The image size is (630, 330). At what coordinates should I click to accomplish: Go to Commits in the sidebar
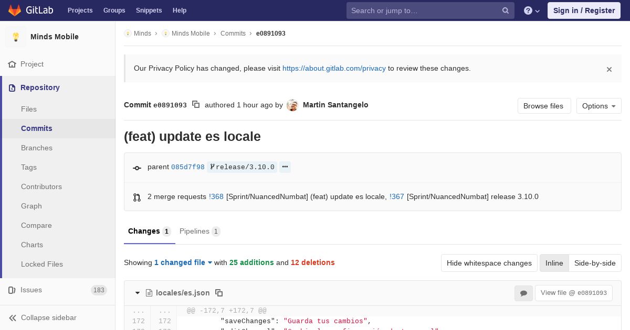pos(37,128)
